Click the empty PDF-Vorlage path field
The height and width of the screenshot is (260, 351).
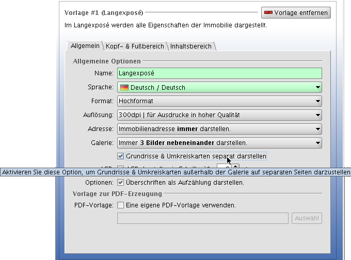[x=202, y=218]
